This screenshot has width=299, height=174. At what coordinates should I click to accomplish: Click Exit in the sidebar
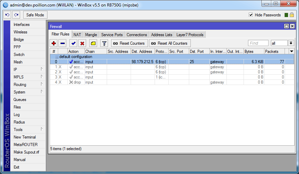click(28, 167)
